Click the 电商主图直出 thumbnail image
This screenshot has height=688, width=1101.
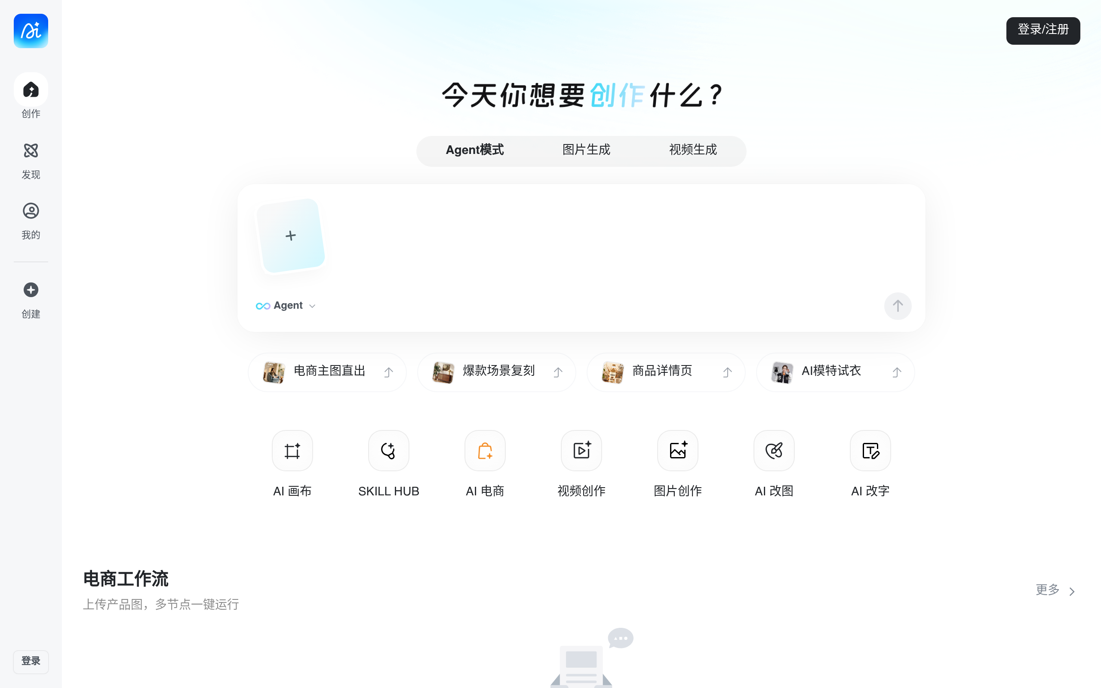(274, 372)
